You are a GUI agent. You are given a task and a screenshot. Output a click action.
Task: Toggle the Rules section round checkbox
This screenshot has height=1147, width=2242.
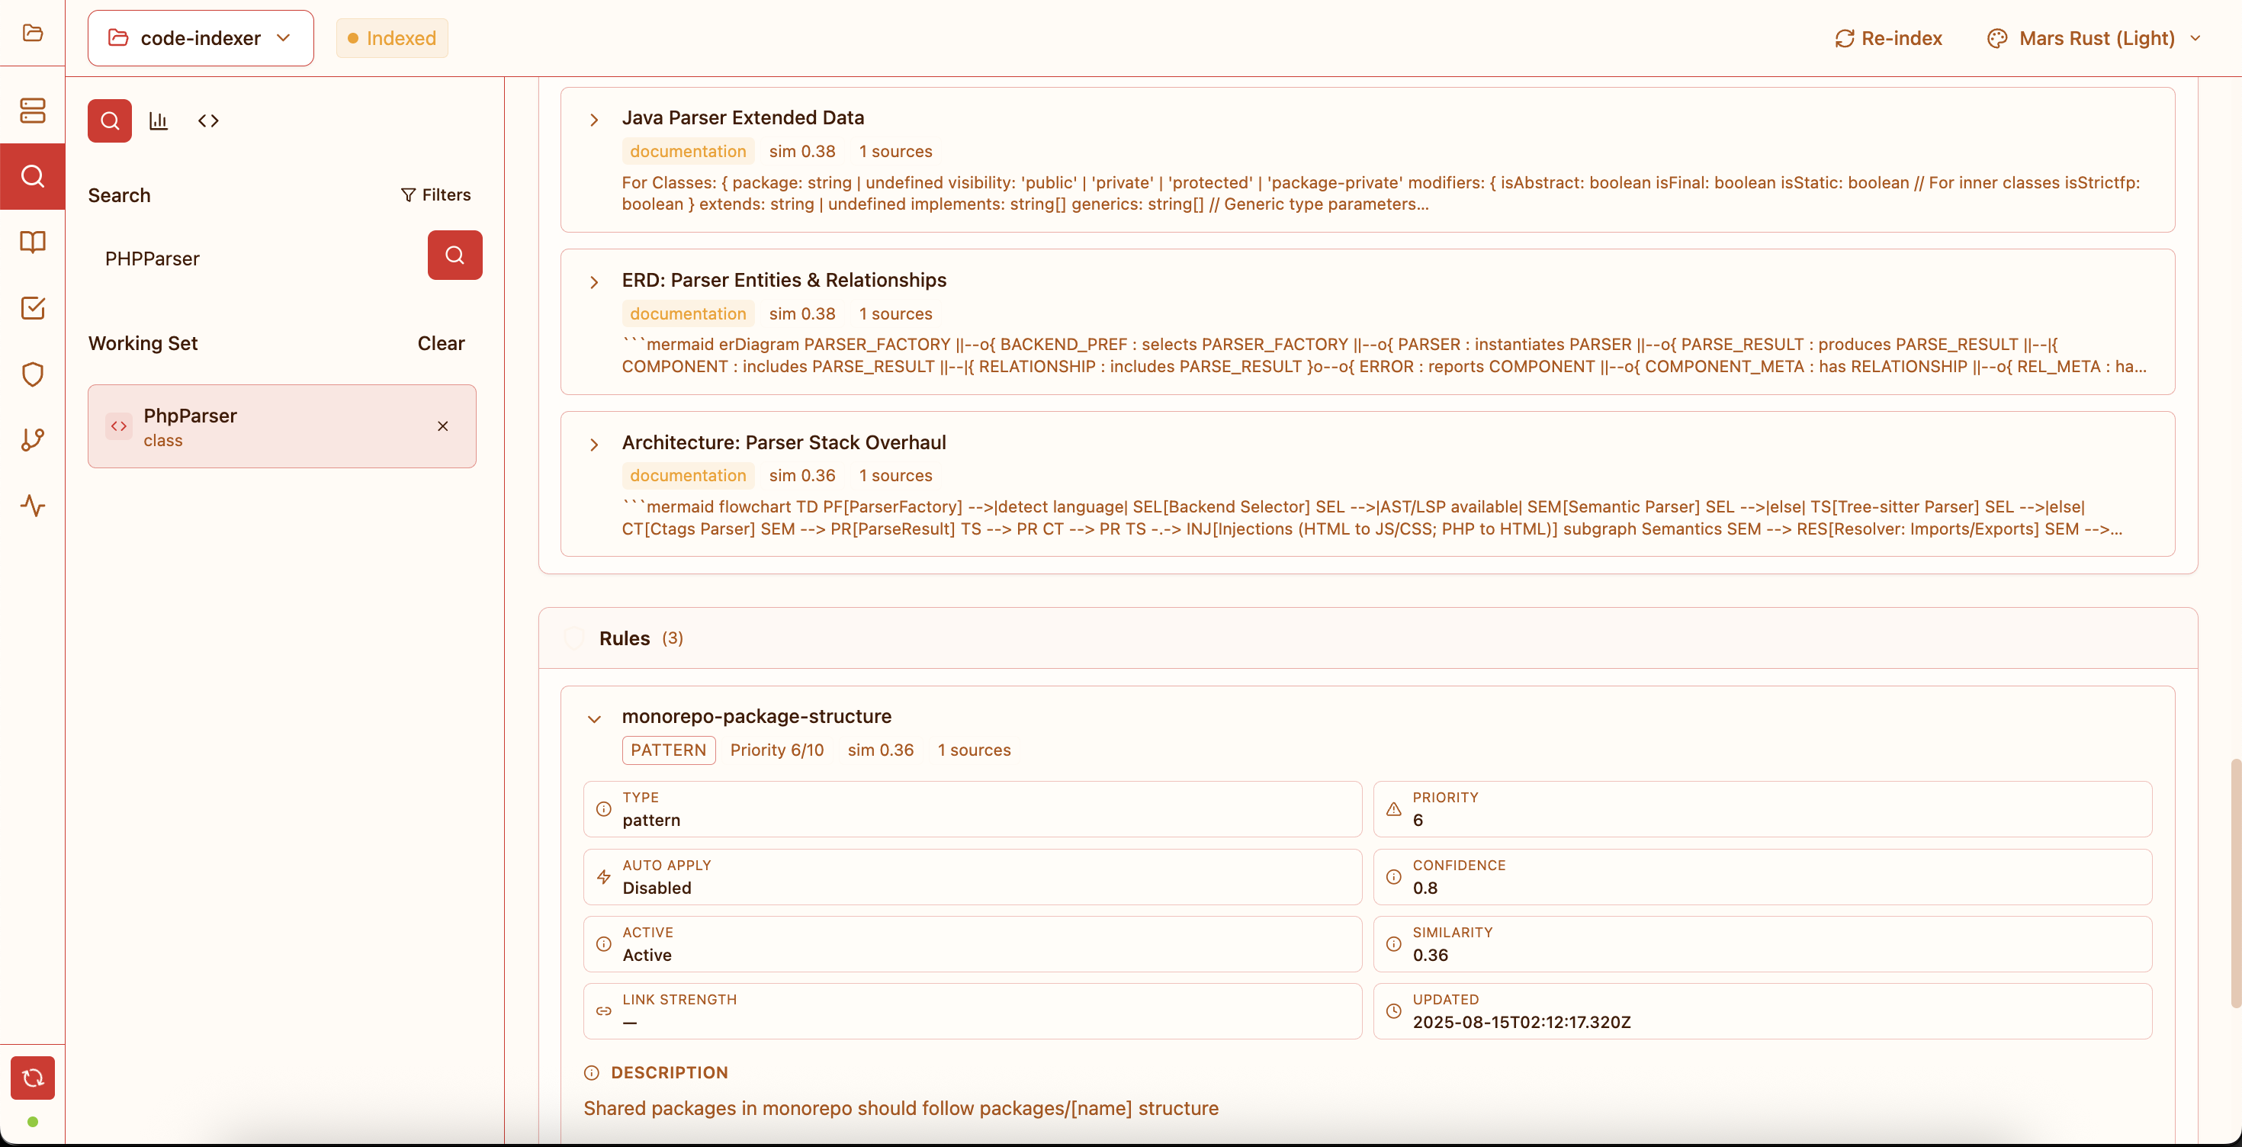[573, 638]
